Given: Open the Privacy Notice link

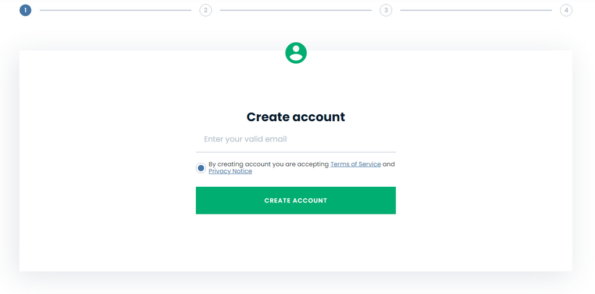Looking at the screenshot, I should click(230, 171).
